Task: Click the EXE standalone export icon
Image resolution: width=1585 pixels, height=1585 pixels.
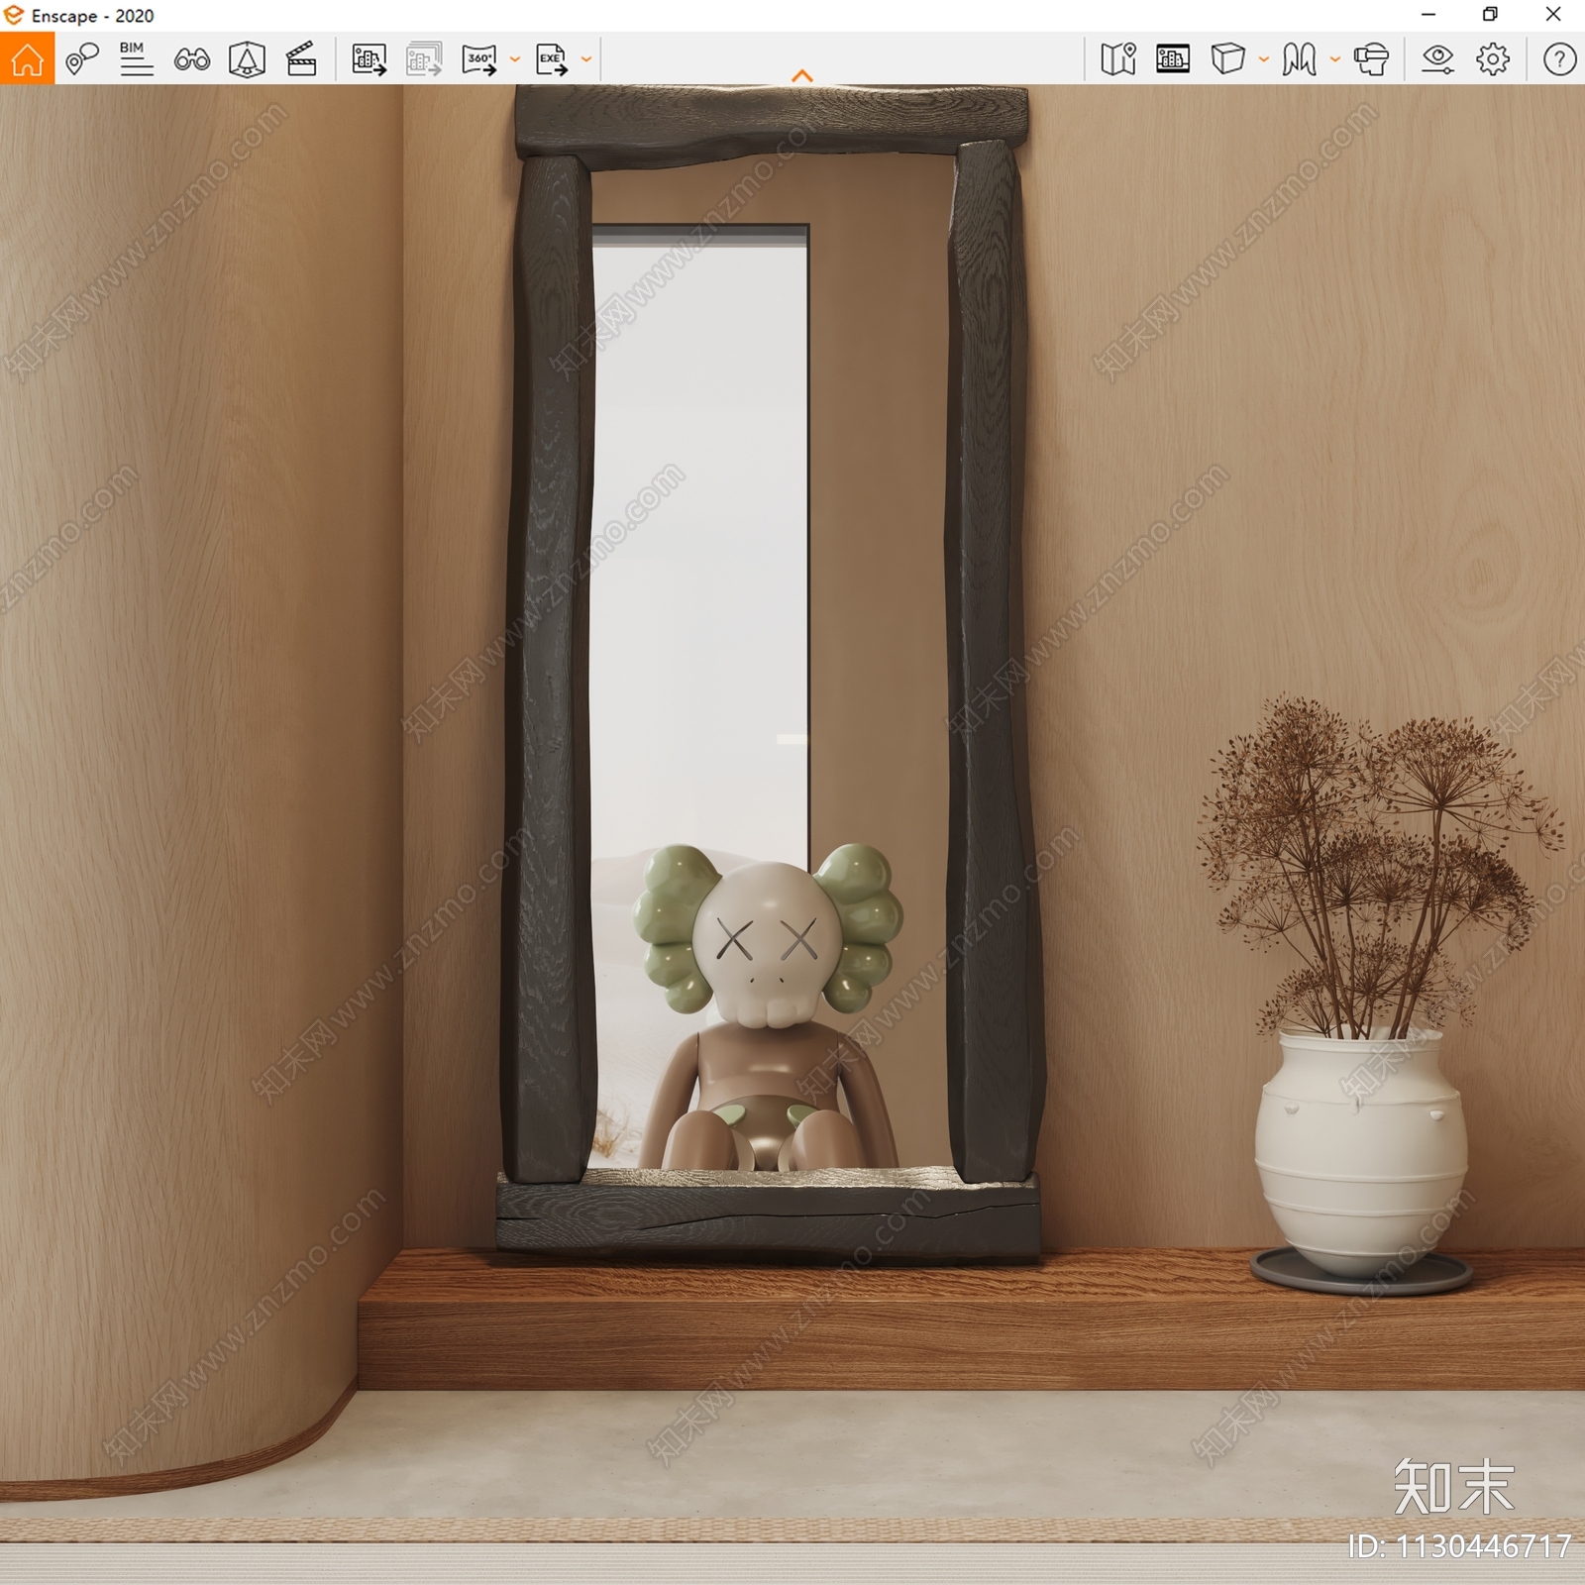Action: [x=552, y=59]
